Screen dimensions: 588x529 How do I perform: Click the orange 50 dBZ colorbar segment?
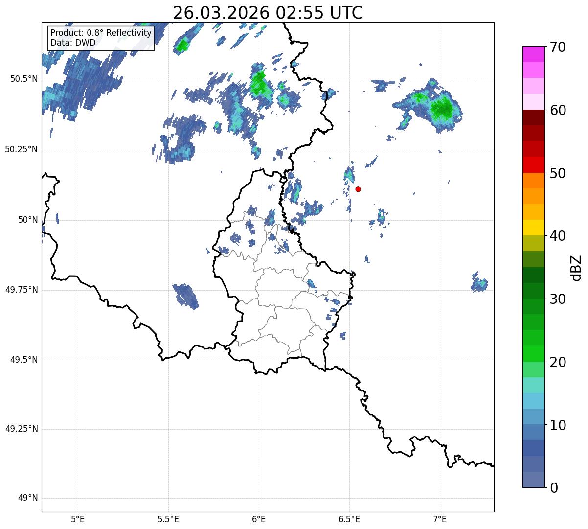[533, 181]
